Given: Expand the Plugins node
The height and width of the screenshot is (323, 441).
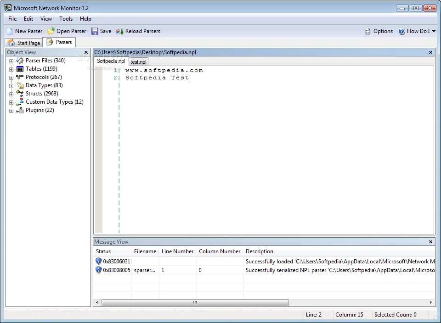Looking at the screenshot, I should click(x=11, y=111).
